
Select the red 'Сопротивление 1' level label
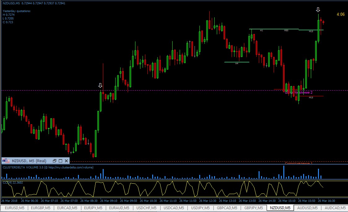tap(299, 163)
